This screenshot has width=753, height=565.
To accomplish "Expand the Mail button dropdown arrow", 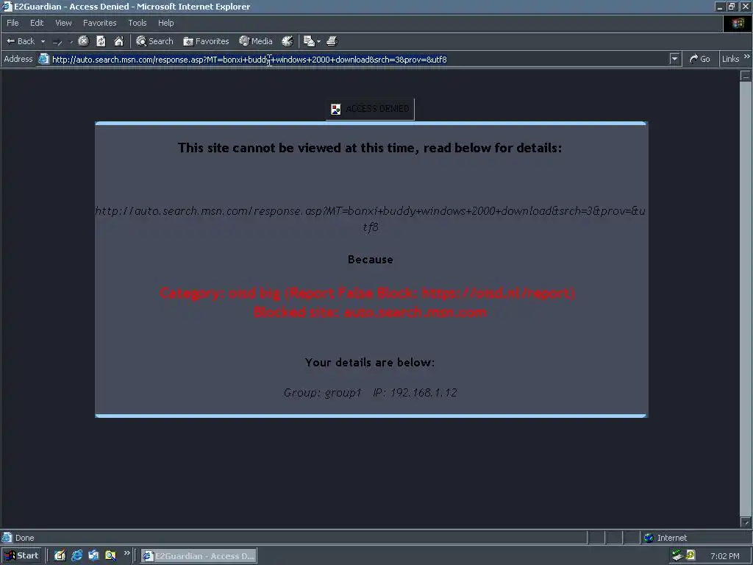I will coord(319,42).
